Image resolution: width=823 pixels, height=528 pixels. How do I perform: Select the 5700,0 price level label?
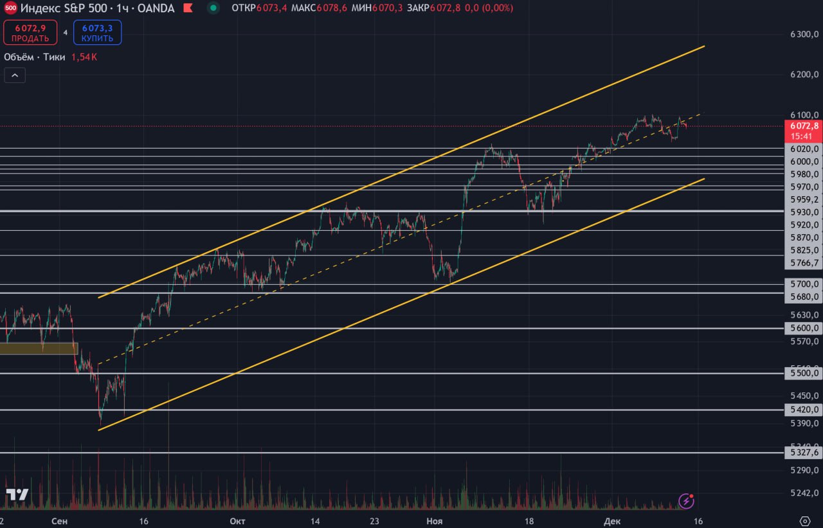coord(804,284)
